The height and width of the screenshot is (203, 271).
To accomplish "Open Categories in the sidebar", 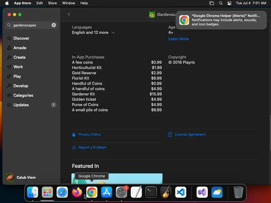I will 31,95.
